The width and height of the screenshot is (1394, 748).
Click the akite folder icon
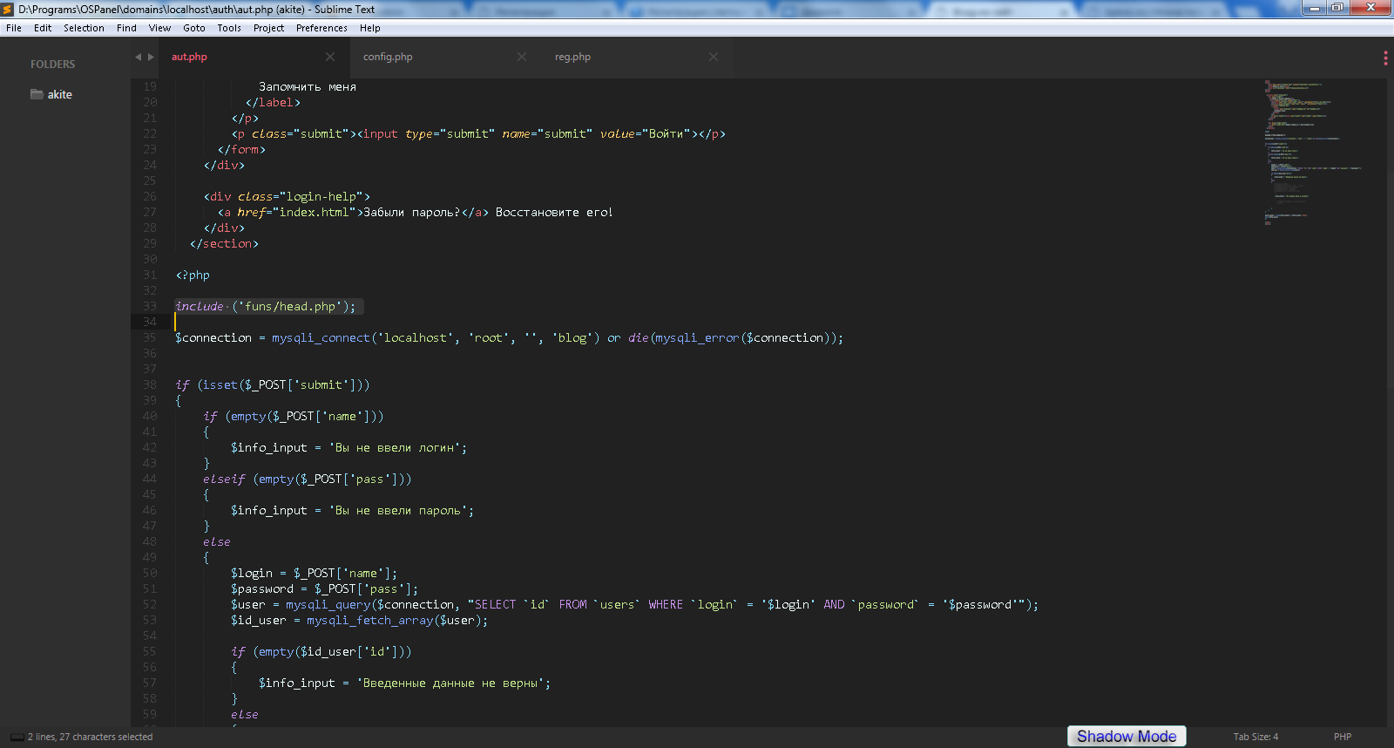(x=37, y=94)
